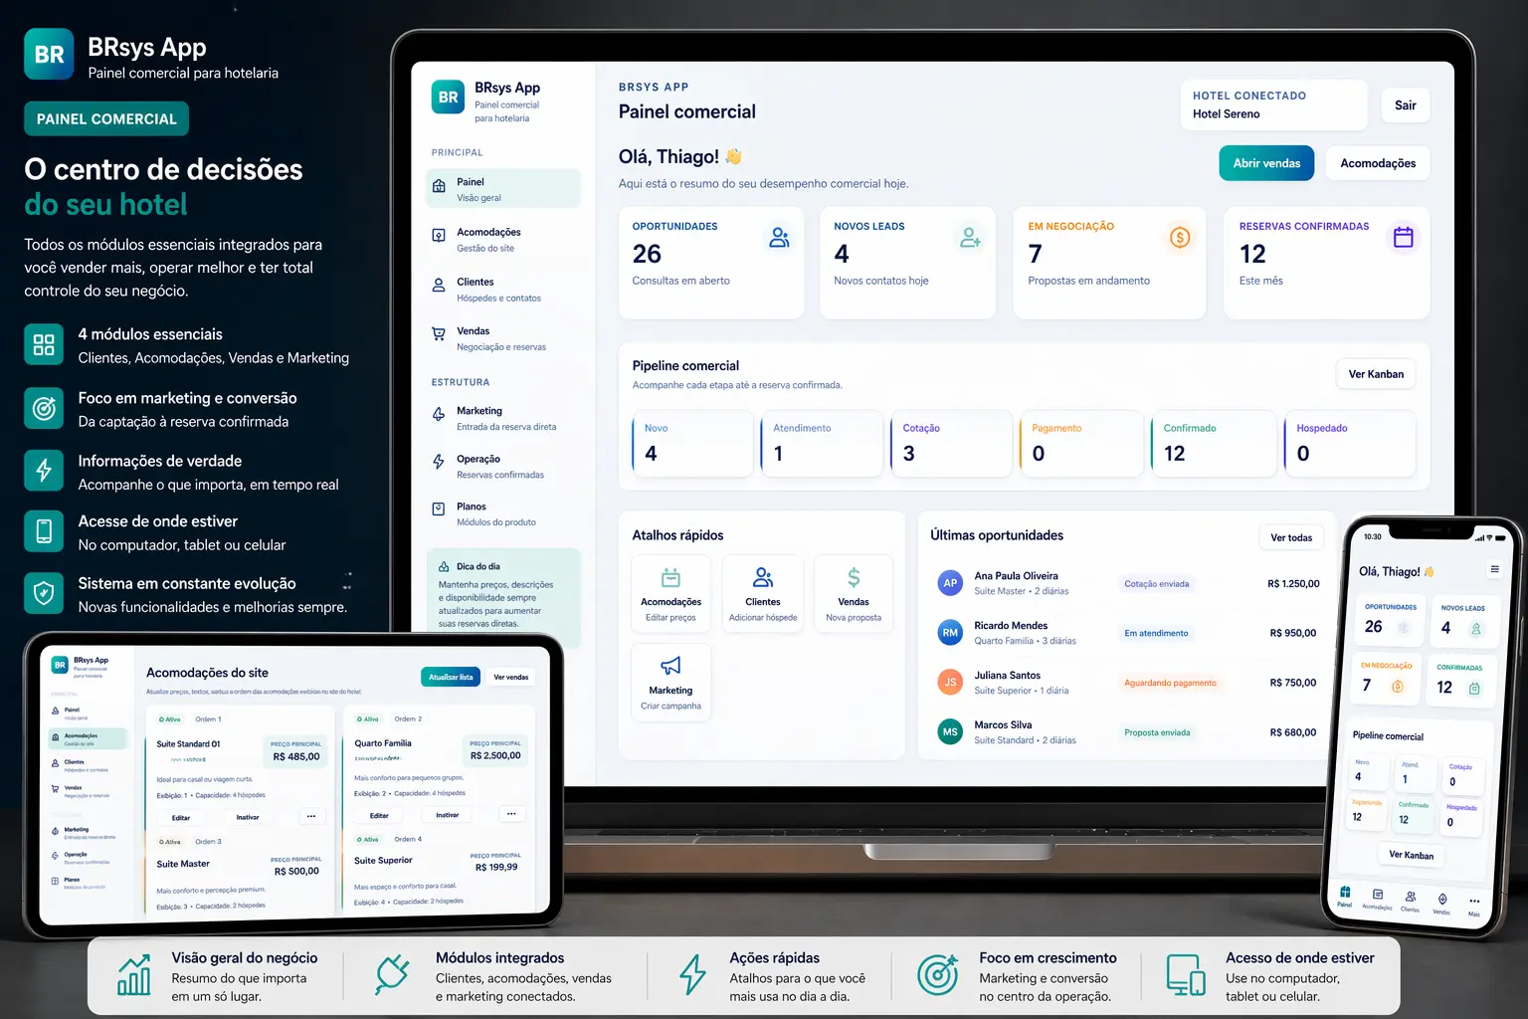Select the Acomodações quick shortcut tile
Viewport: 1528px width, 1019px height.
pos(670,594)
